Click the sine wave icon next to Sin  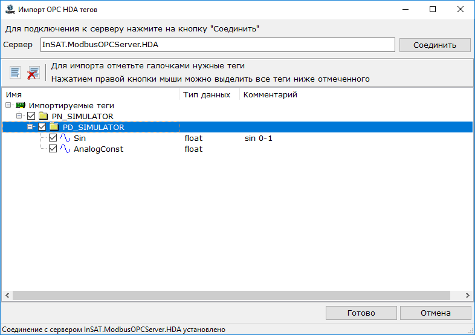[x=65, y=138]
